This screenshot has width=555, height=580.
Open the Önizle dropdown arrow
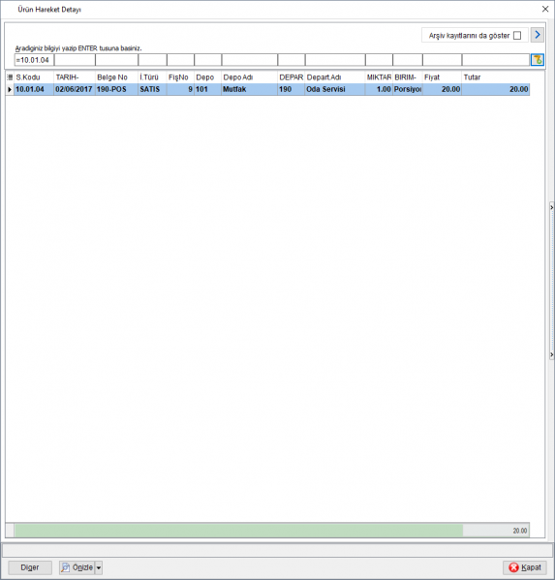coord(99,567)
